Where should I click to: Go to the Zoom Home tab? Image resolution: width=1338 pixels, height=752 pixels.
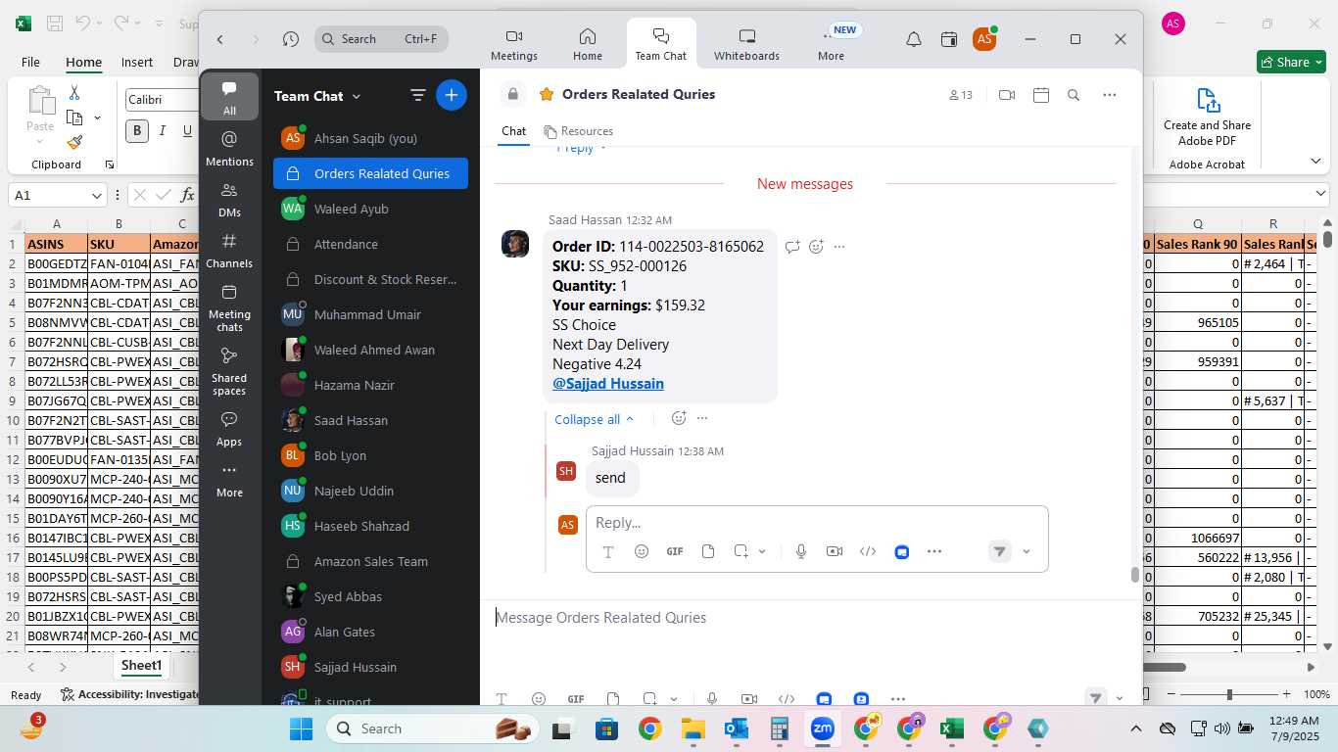point(588,45)
